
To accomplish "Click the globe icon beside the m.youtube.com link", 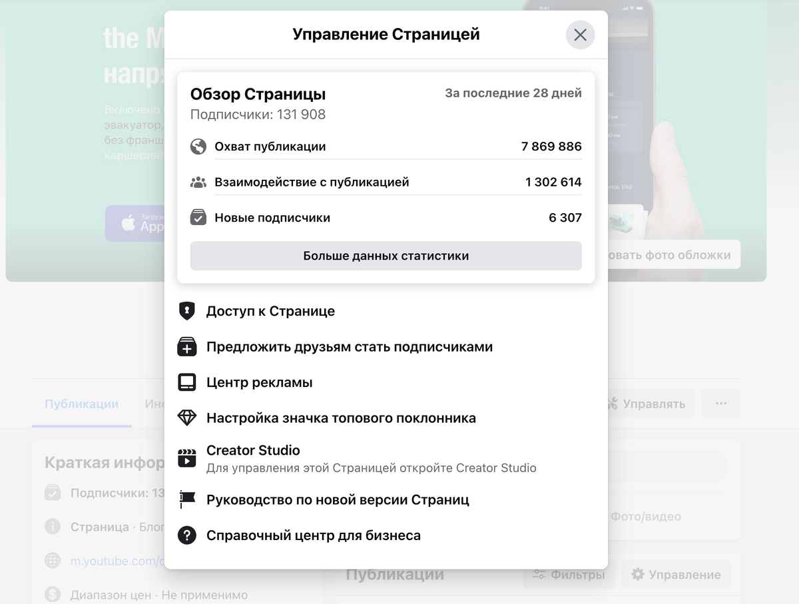I will 53,561.
